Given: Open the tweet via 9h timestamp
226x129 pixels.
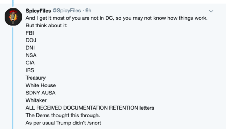Looking at the screenshot, I should pyautogui.click(x=88, y=11).
